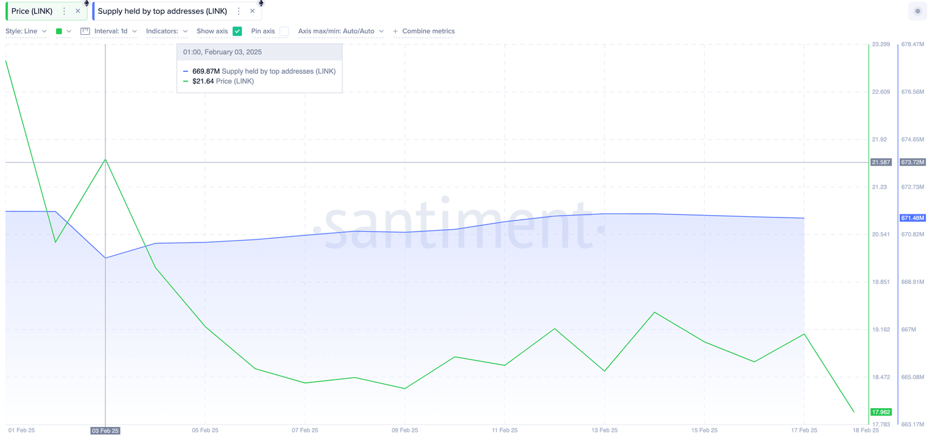Click the 03 Feb 25 axis label
Viewport: 935px width, 441px height.
[x=105, y=430]
